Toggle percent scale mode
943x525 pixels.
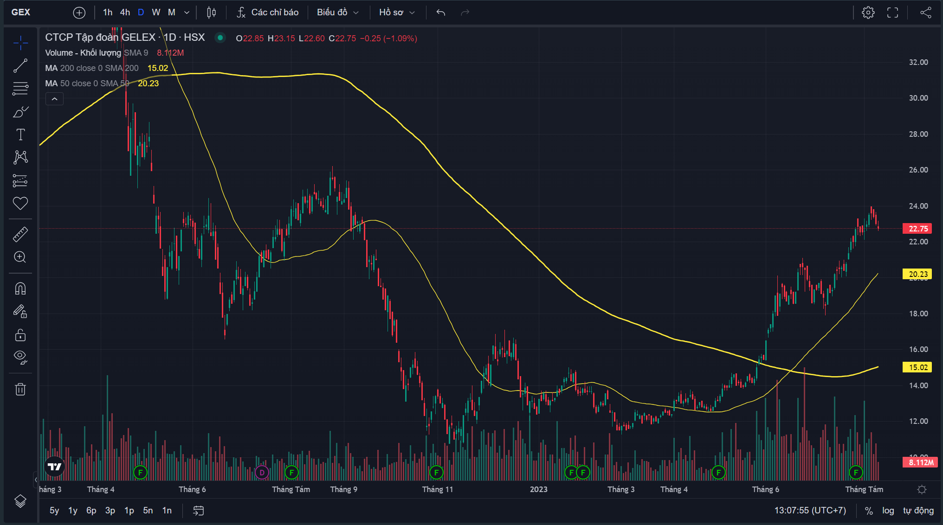[x=869, y=511]
